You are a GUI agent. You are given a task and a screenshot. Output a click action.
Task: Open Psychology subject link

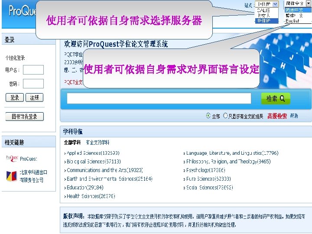click(206, 170)
